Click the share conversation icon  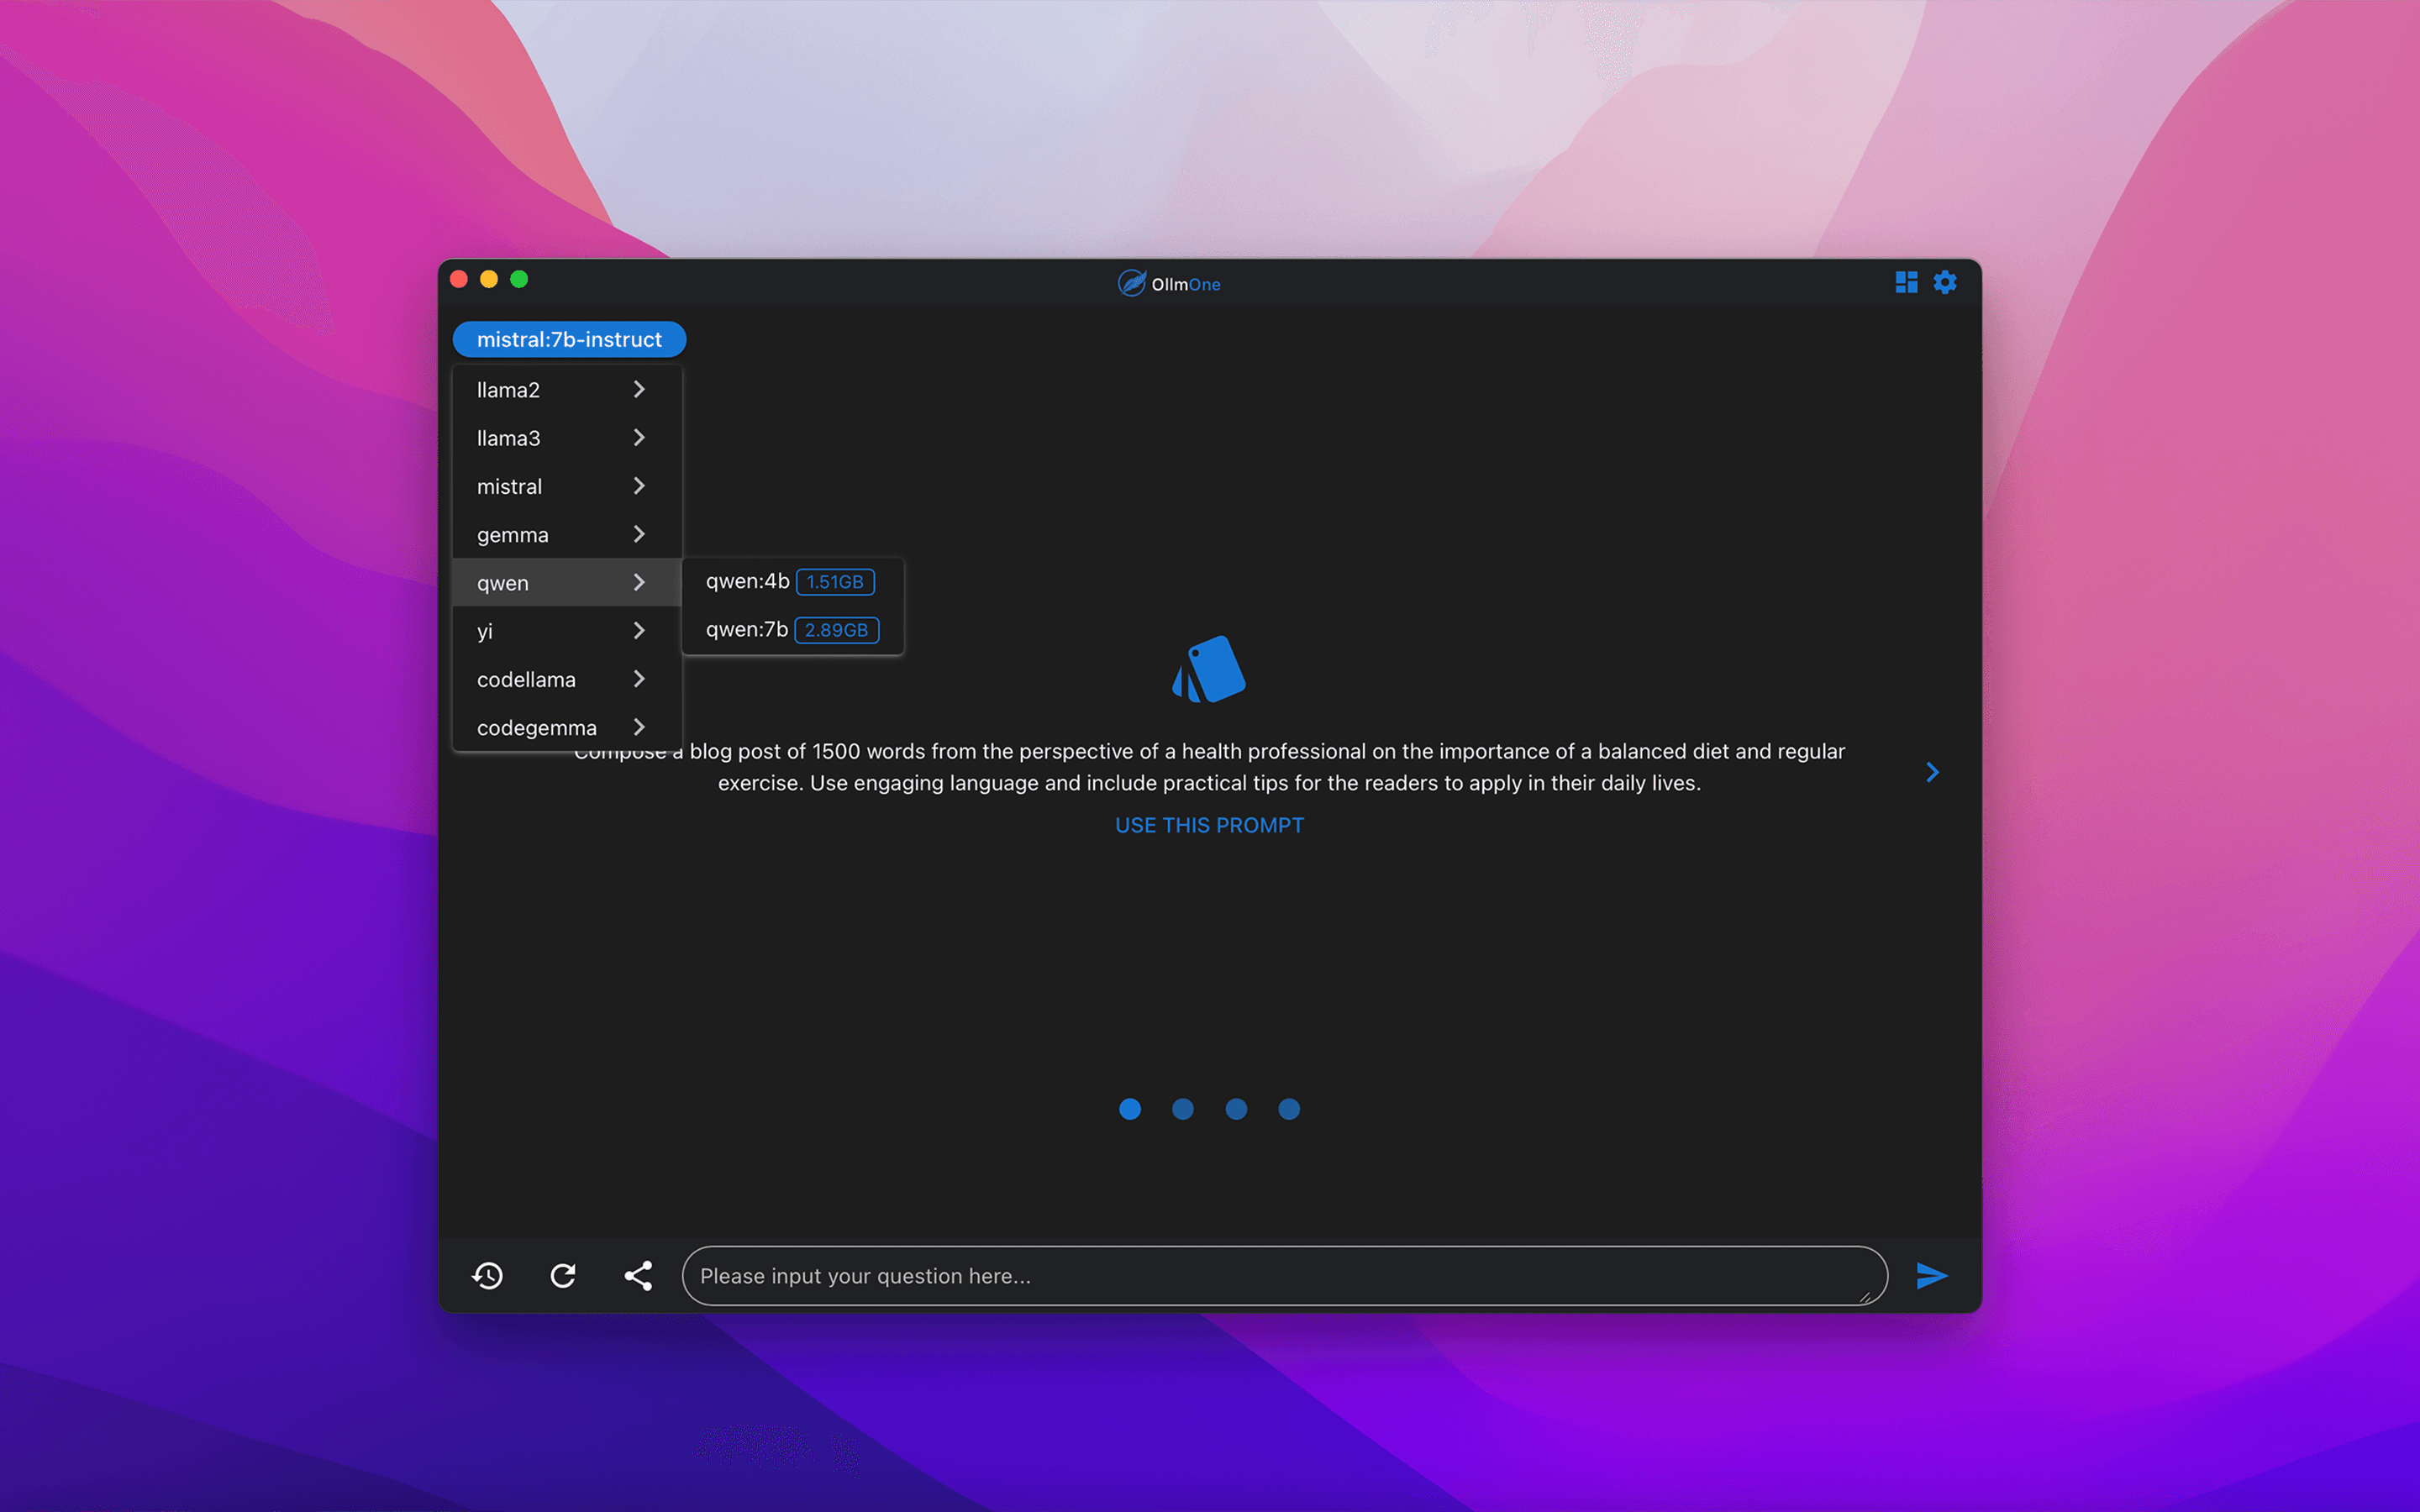pos(638,1275)
